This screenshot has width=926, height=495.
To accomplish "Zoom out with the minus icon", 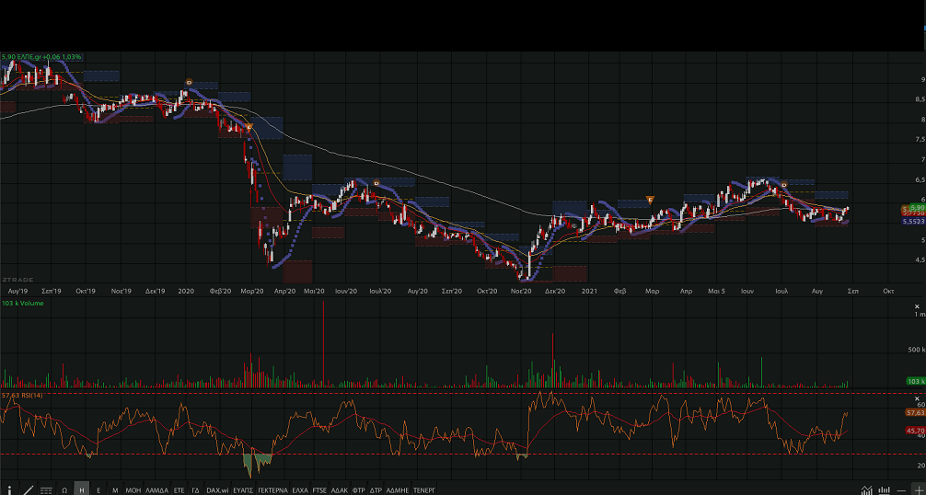I will click(901, 490).
